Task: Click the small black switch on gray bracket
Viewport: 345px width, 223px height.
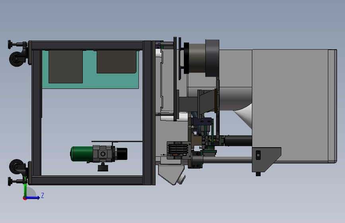Action: click(258, 155)
